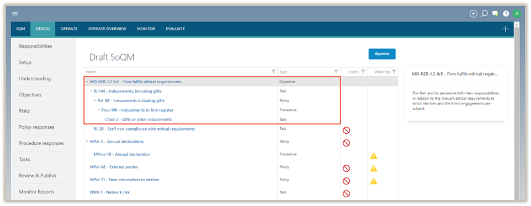Open the Type column filter icon
The image size is (531, 206).
point(336,72)
